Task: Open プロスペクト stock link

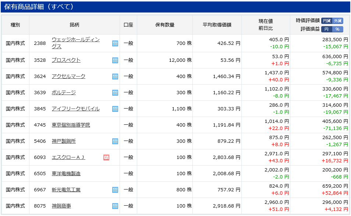Action: pos(66,60)
